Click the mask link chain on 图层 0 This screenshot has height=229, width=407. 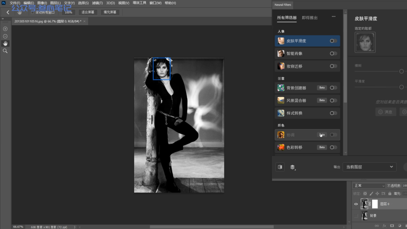[370, 204]
